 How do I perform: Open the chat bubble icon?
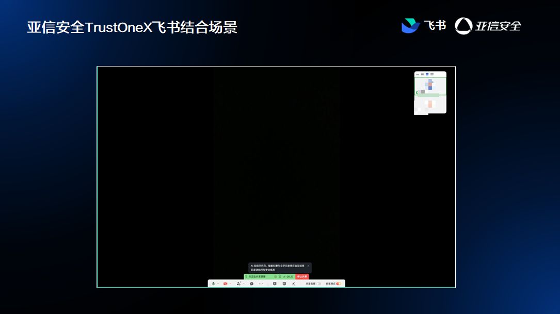[251, 284]
